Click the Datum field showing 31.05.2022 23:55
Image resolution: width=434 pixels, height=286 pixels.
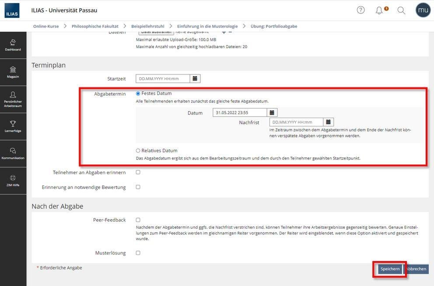(240, 112)
